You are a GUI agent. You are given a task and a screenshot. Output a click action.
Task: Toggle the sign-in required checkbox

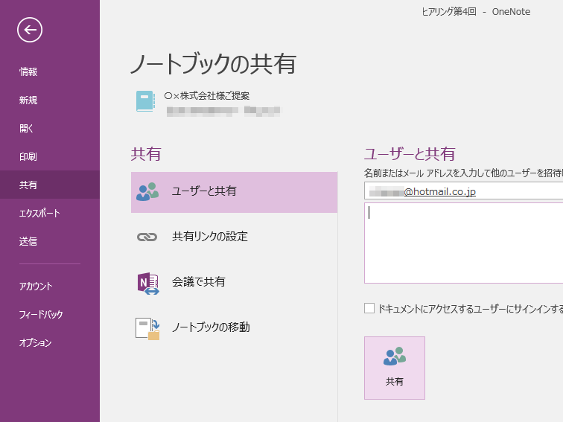[369, 308]
